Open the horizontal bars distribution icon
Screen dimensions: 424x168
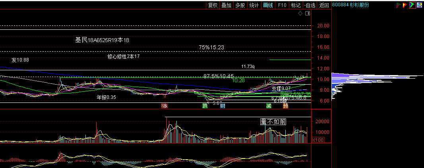pyautogui.click(x=398, y=5)
